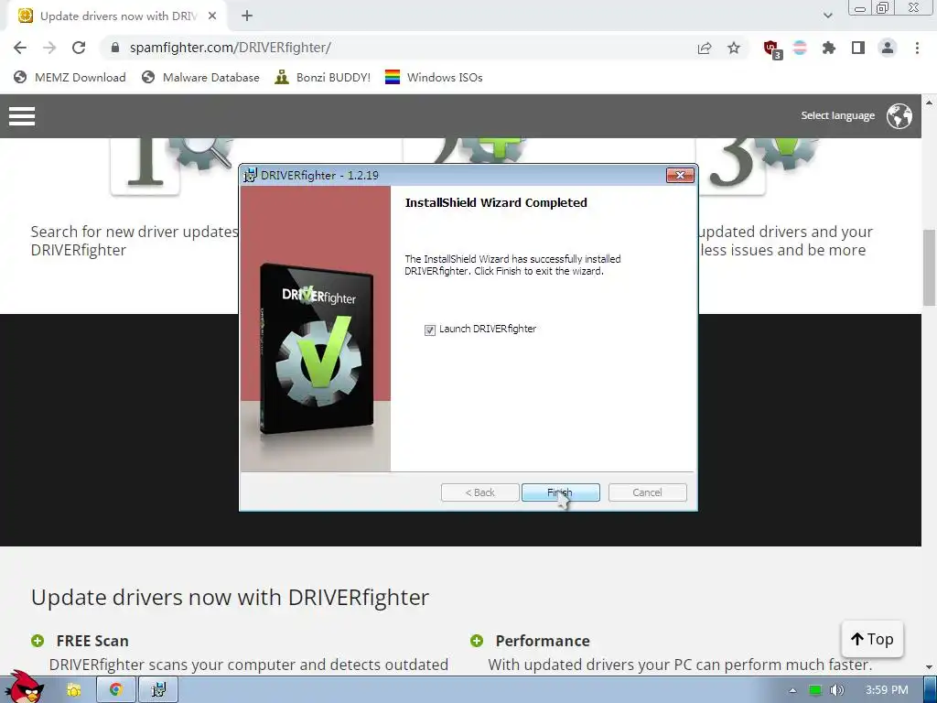
Task: Click the Top button to return upward
Action: 872,639
